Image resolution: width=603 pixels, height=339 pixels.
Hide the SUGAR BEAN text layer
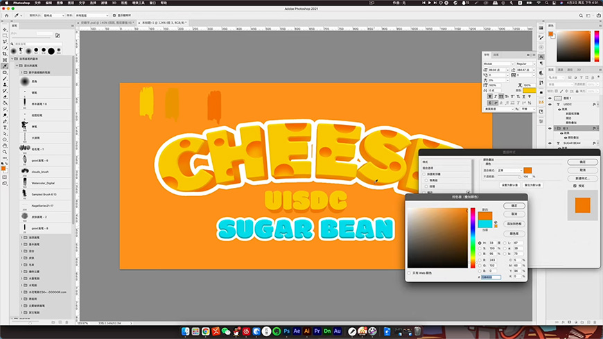click(551, 142)
